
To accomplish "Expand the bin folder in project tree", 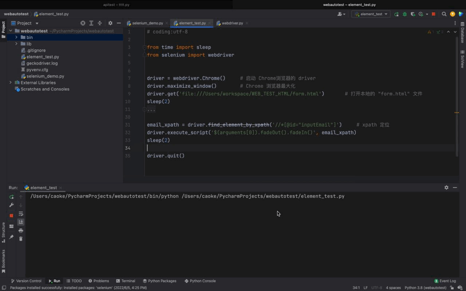I will pyautogui.click(x=16, y=38).
